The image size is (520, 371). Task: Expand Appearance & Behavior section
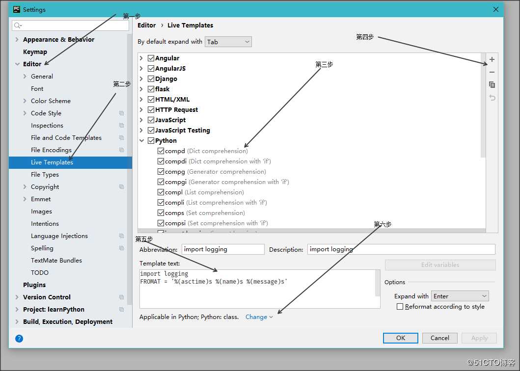coord(17,39)
